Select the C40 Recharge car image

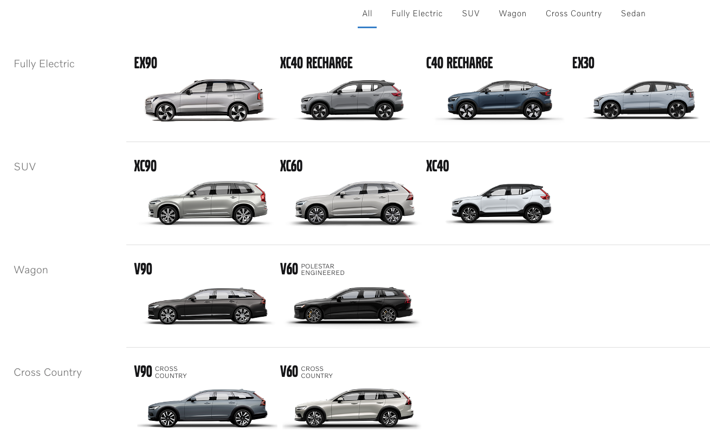(x=499, y=100)
